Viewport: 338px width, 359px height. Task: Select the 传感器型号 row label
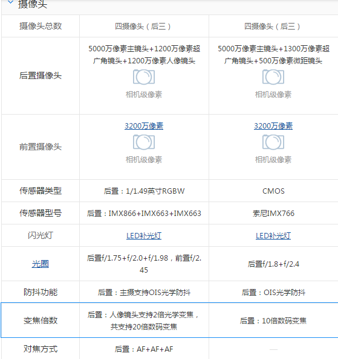click(41, 213)
